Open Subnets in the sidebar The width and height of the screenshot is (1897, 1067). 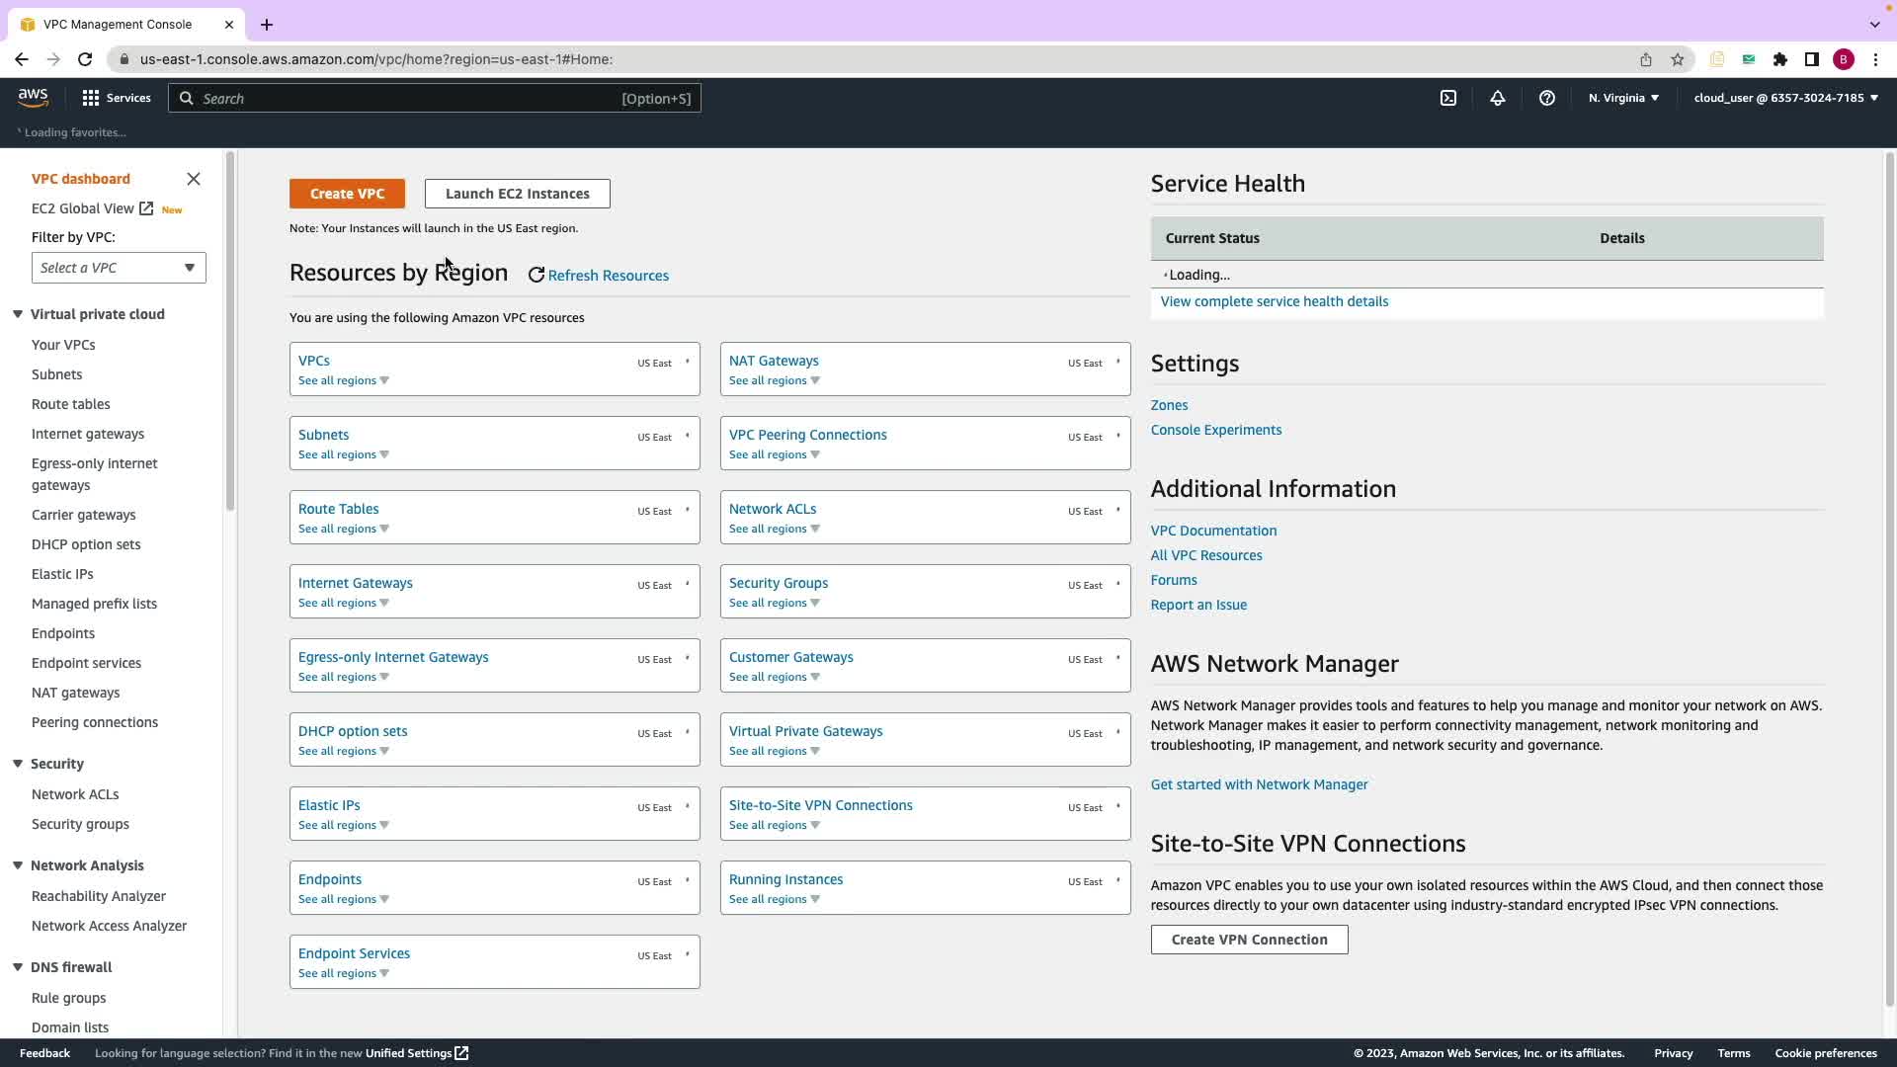pyautogui.click(x=57, y=374)
